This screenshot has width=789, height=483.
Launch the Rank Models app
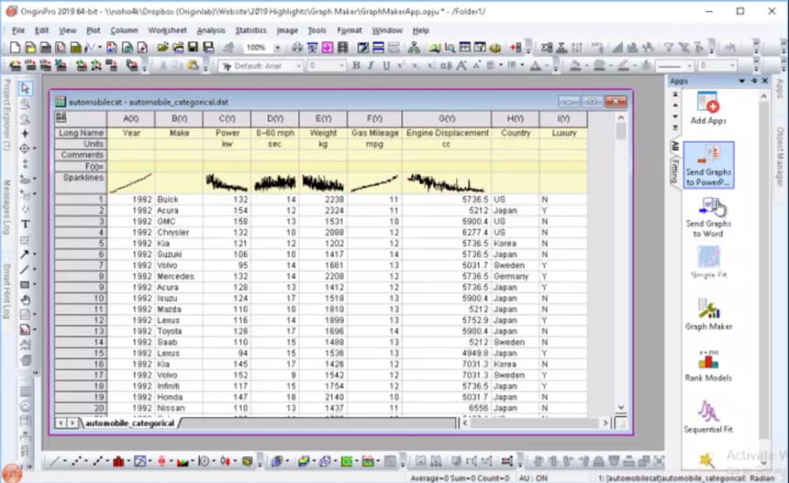coord(708,366)
